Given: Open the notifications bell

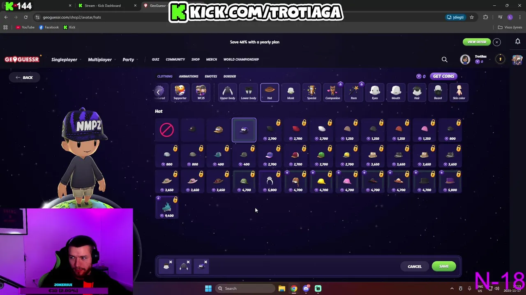Looking at the screenshot, I should point(518,41).
